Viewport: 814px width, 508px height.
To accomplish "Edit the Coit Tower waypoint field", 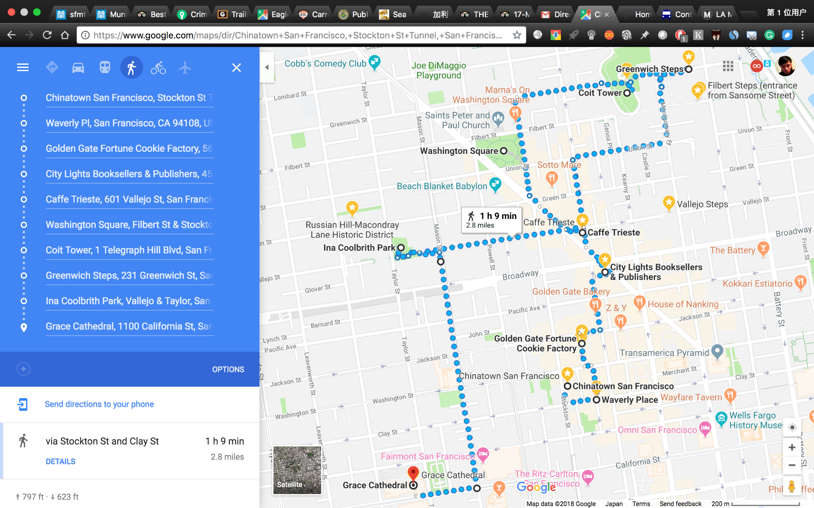I will 130,250.
